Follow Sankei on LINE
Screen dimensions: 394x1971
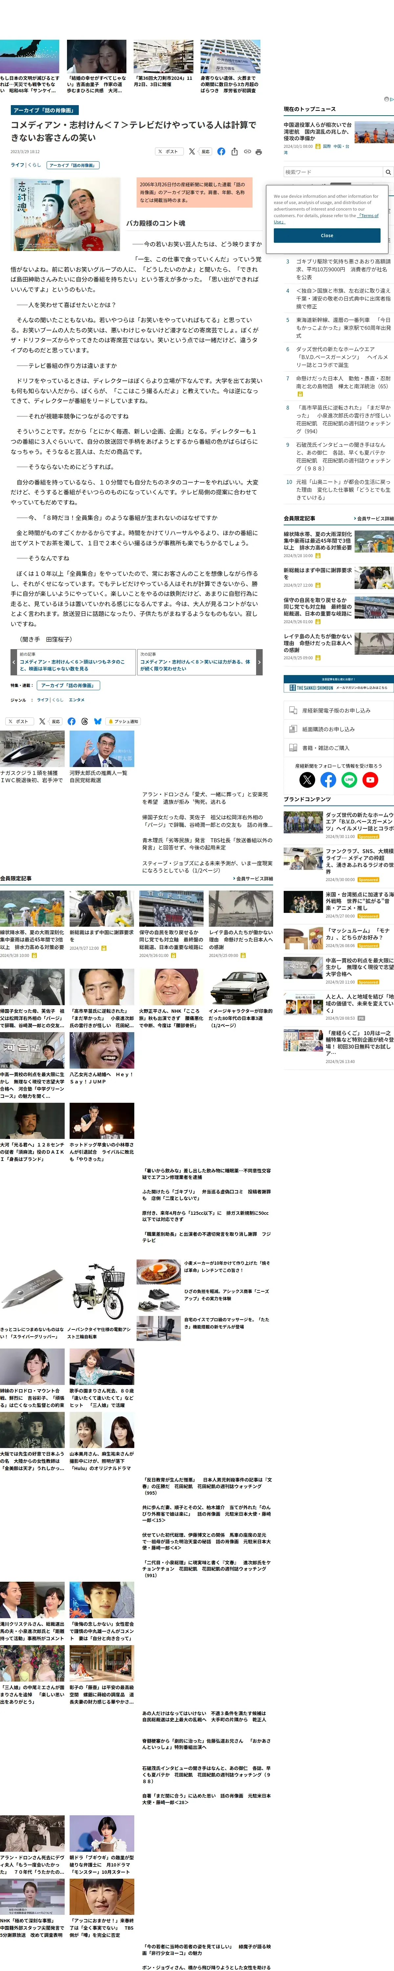pyautogui.click(x=349, y=780)
